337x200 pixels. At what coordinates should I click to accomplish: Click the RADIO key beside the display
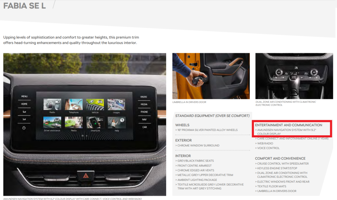[x=144, y=97]
